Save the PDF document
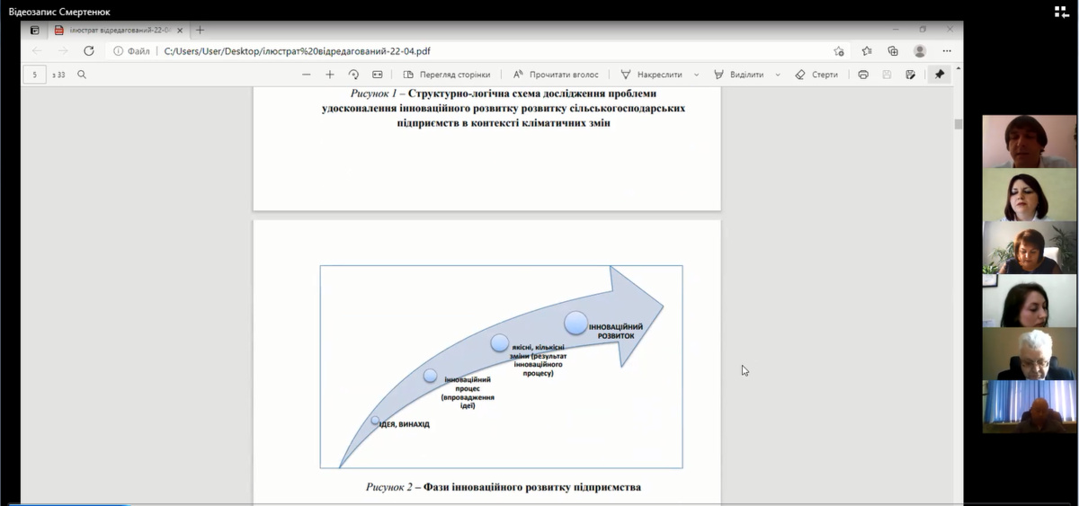This screenshot has width=1079, height=506. pyautogui.click(x=887, y=75)
